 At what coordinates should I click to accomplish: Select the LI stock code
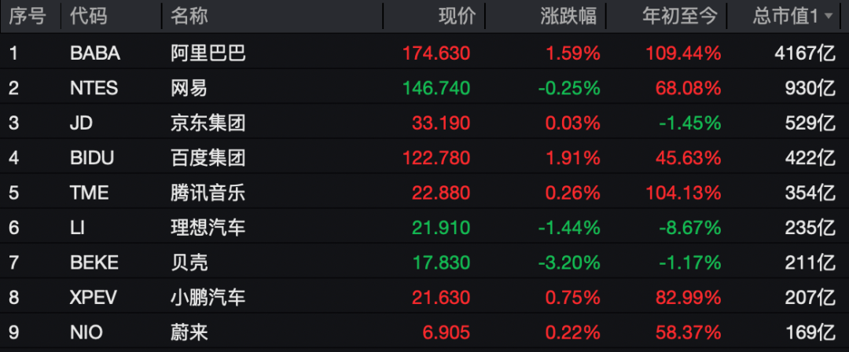tap(75, 228)
